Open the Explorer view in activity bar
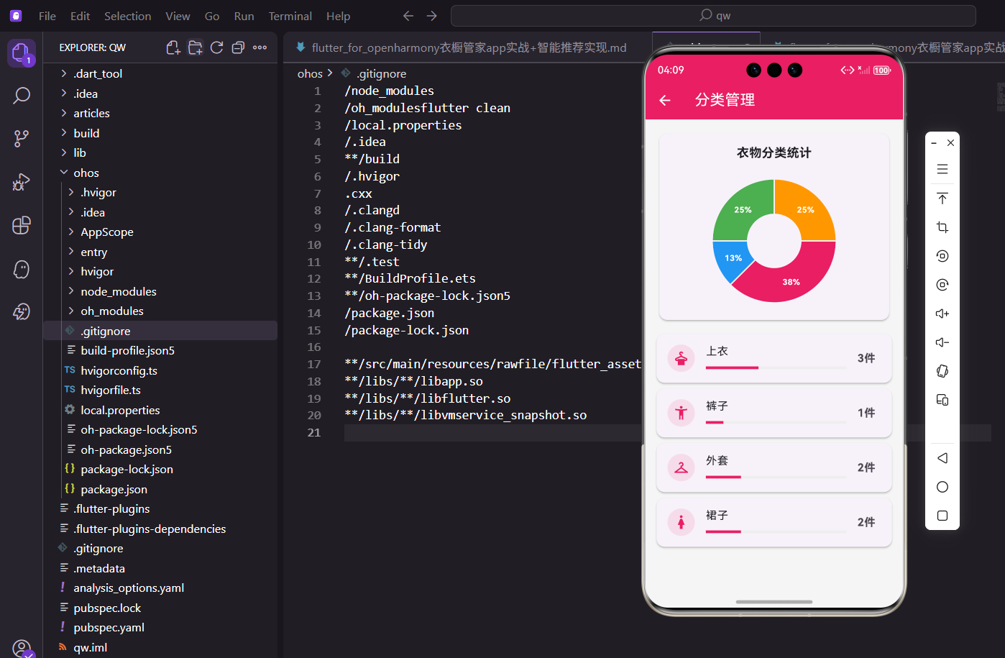This screenshot has height=658, width=1005. 22,52
